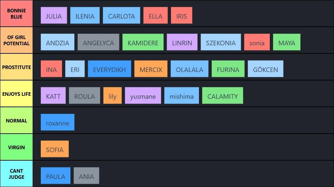Click the grey ANIA tile
Viewport: 334px width, 187px height.
pyautogui.click(x=86, y=176)
